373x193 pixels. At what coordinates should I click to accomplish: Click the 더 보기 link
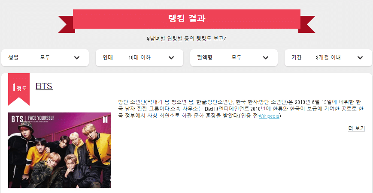[356, 128]
